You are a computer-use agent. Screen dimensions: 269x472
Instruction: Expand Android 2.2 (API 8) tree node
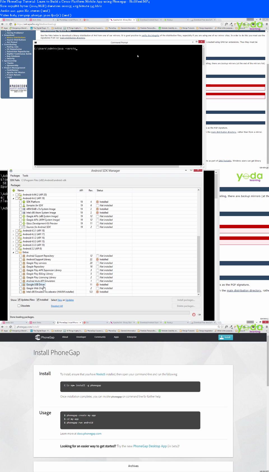pos(13,249)
